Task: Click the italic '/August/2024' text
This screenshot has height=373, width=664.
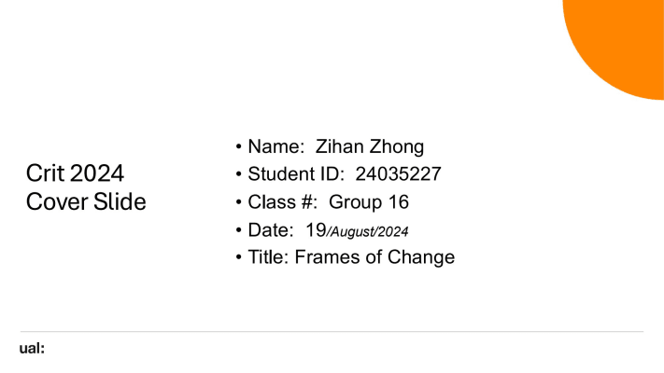Action: pyautogui.click(x=367, y=232)
